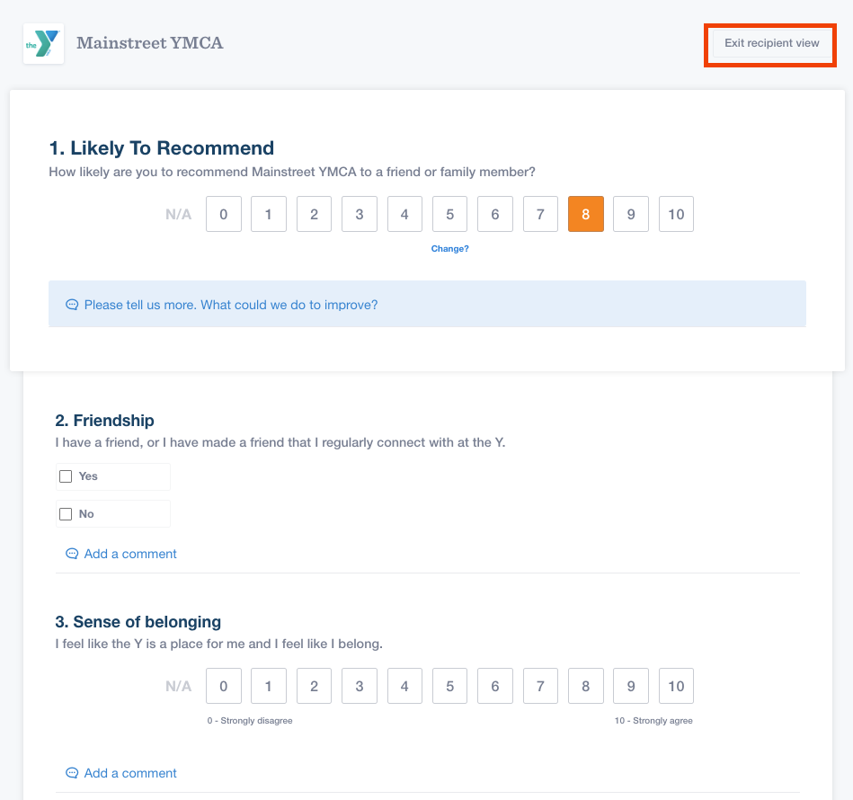Select N/A for Sense of belonging
Viewport: 853px width, 800px height.
(x=178, y=686)
